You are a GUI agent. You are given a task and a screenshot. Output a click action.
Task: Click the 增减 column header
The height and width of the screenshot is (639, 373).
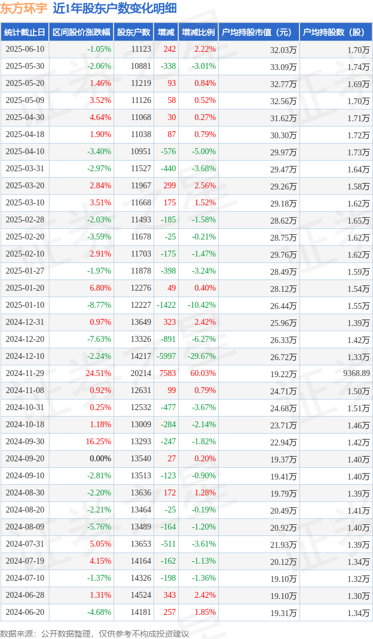(x=166, y=32)
